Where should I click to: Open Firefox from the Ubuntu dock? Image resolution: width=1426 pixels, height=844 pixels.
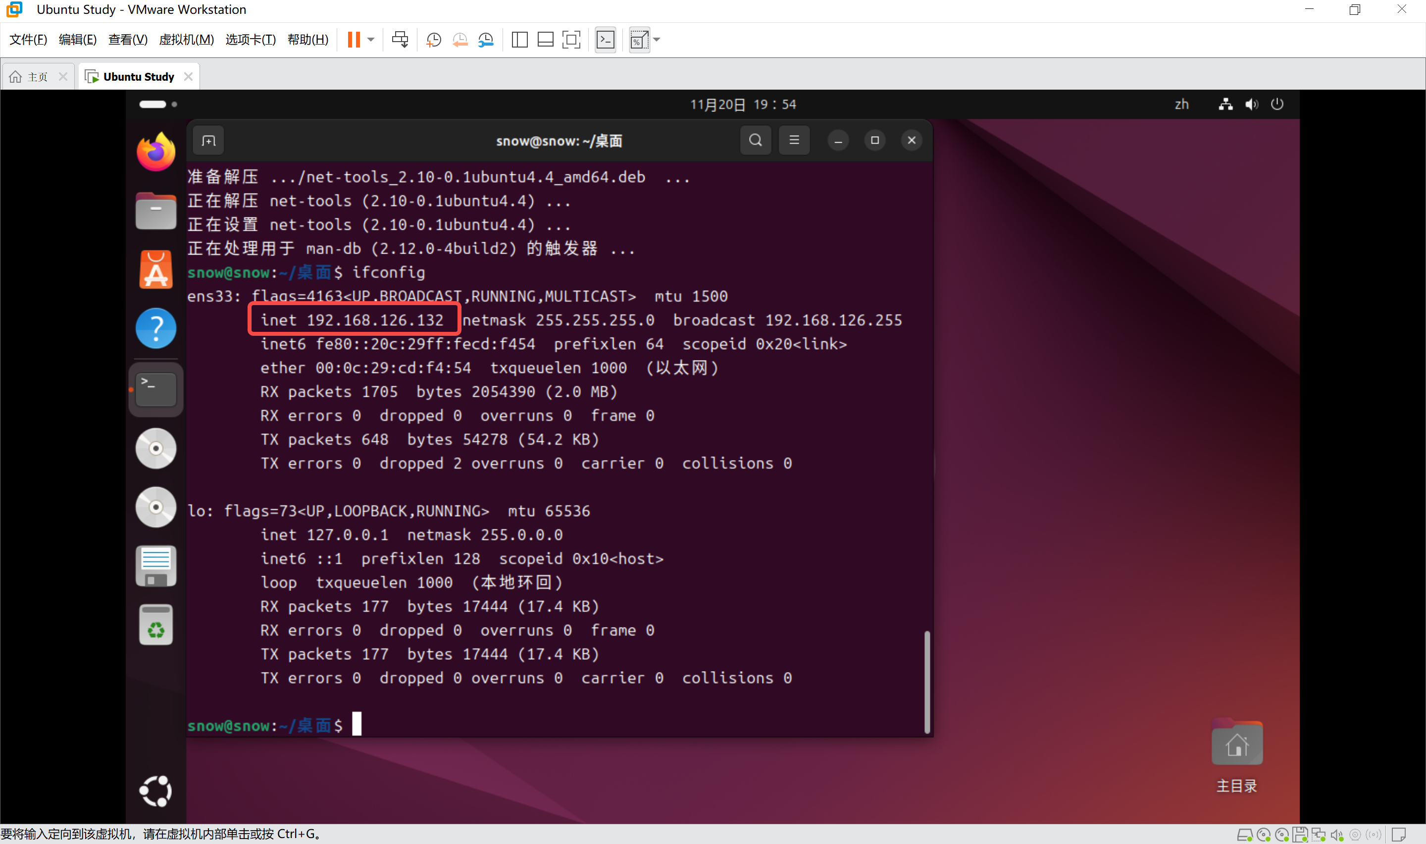click(156, 152)
